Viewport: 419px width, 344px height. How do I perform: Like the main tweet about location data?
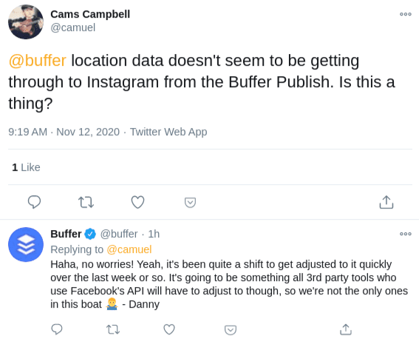tap(137, 202)
